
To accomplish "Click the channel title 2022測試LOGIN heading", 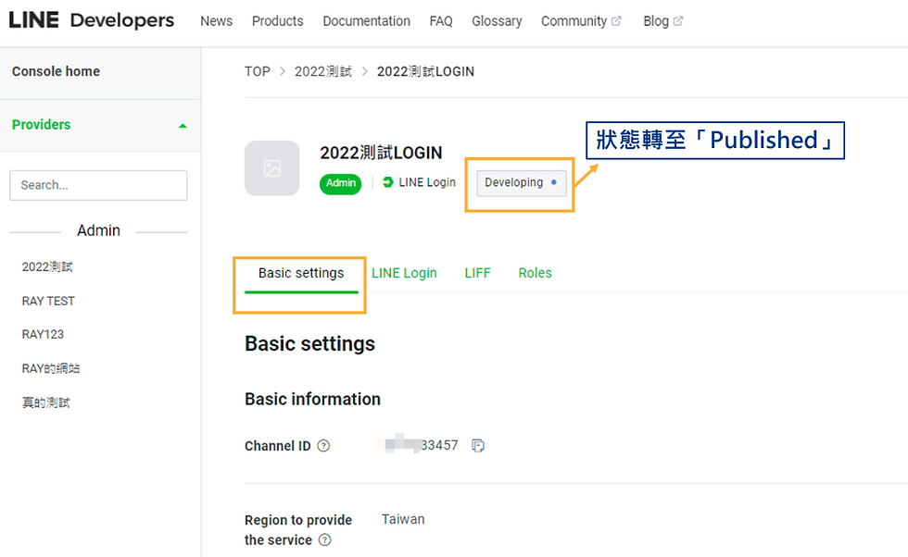I will (381, 153).
